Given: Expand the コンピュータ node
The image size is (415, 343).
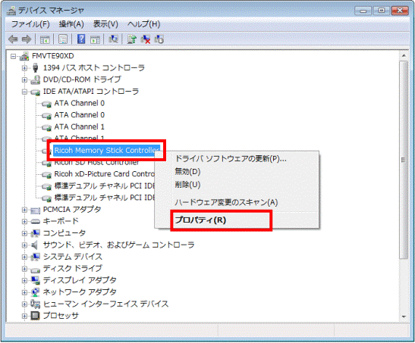Looking at the screenshot, I should (24, 233).
